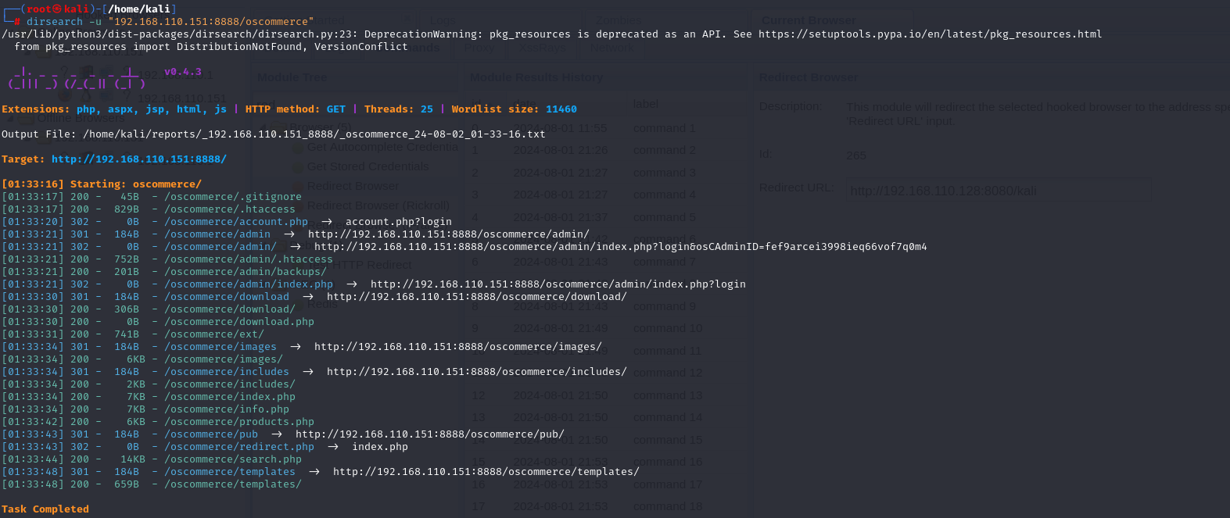Click the /oscommerce/admin link in terminal output
Viewport: 1230px width, 518px height.
click(x=217, y=234)
